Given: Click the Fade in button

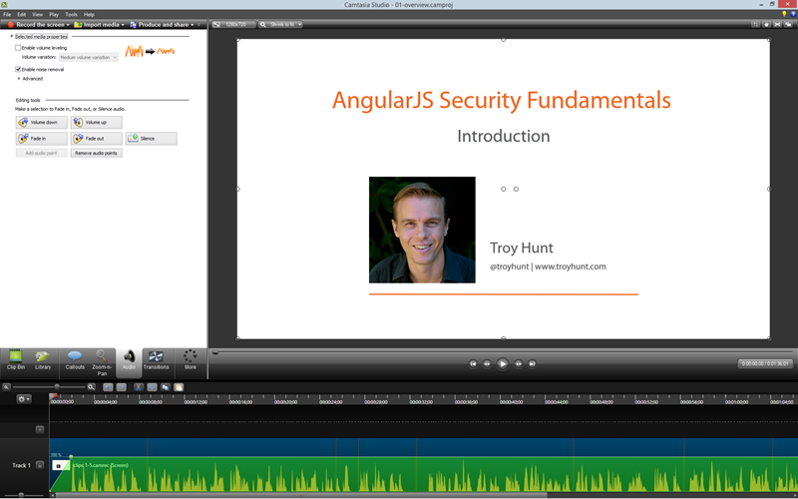Looking at the screenshot, I should [41, 139].
